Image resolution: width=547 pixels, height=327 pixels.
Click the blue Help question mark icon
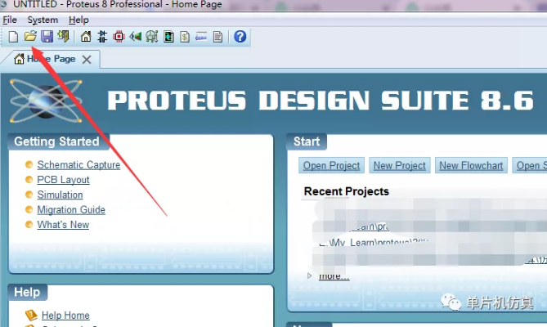240,37
